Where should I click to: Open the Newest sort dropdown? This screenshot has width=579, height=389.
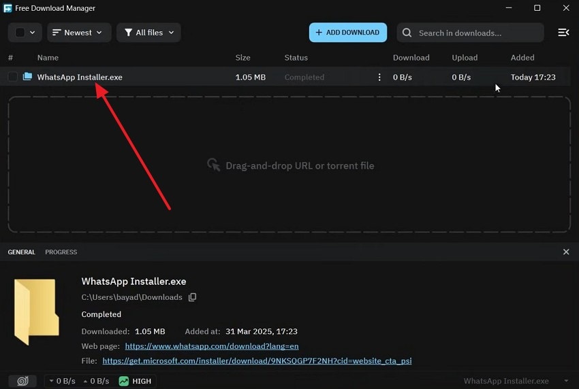(x=79, y=33)
